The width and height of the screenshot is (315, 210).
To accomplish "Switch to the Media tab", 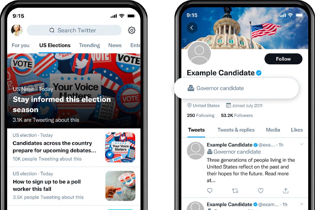I will coord(273,130).
